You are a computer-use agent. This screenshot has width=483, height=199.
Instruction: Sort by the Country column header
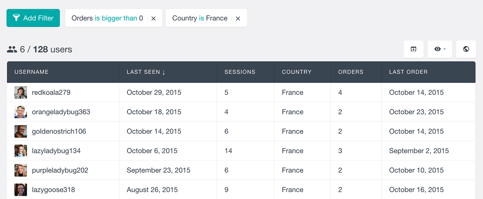point(297,72)
